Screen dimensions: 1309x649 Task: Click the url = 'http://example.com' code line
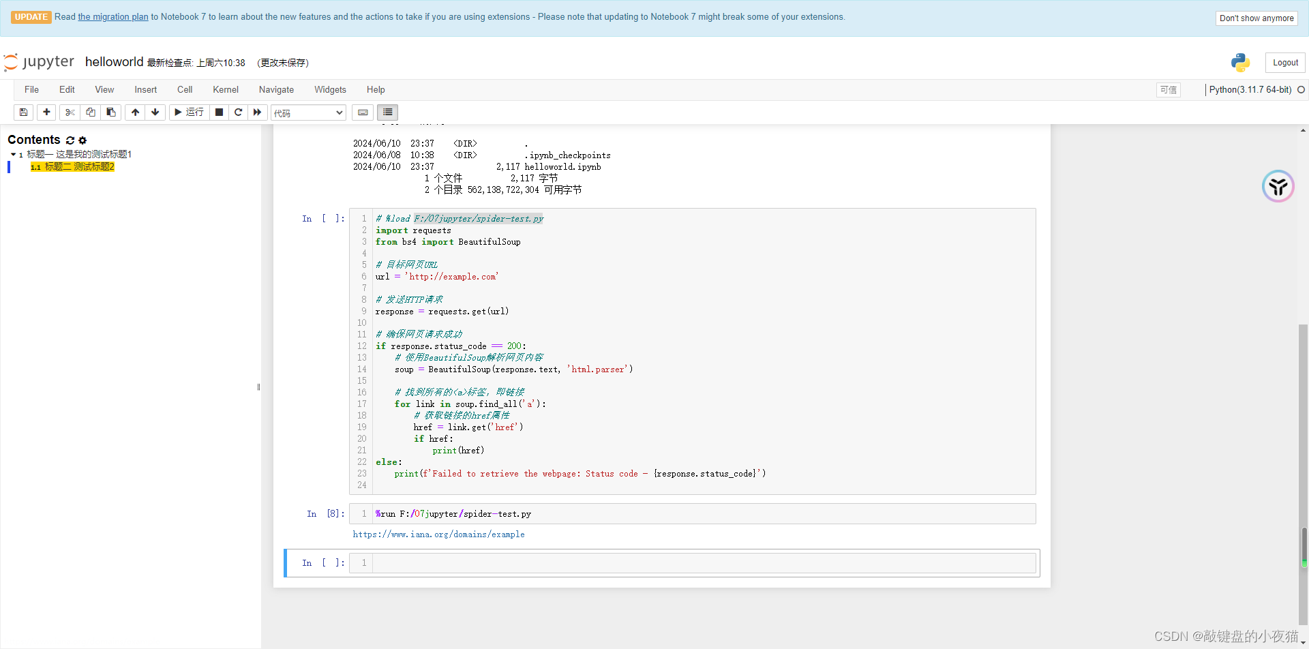[x=437, y=277]
